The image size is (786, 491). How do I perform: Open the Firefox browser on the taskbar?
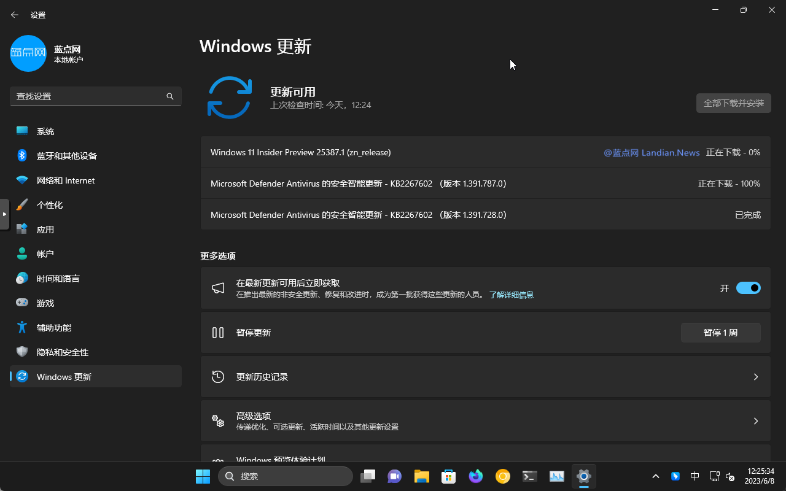click(x=475, y=476)
